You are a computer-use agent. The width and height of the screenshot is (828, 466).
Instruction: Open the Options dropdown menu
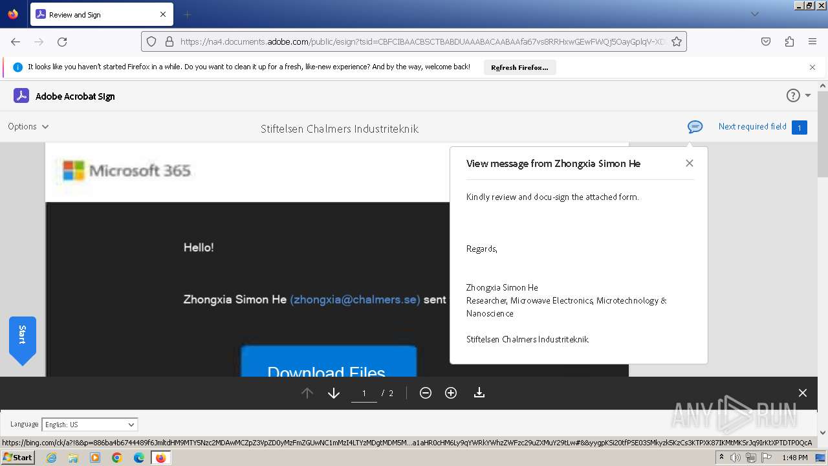tap(28, 126)
